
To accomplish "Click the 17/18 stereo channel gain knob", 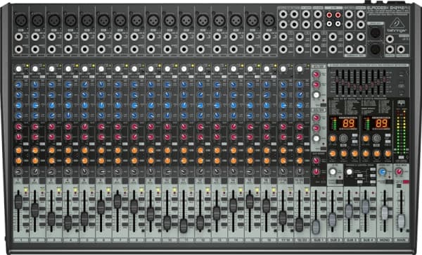I will click(283, 69).
